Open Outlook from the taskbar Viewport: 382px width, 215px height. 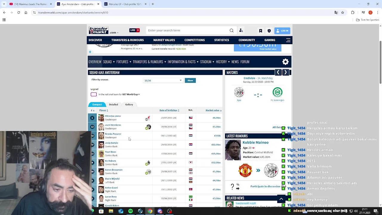tap(121, 211)
